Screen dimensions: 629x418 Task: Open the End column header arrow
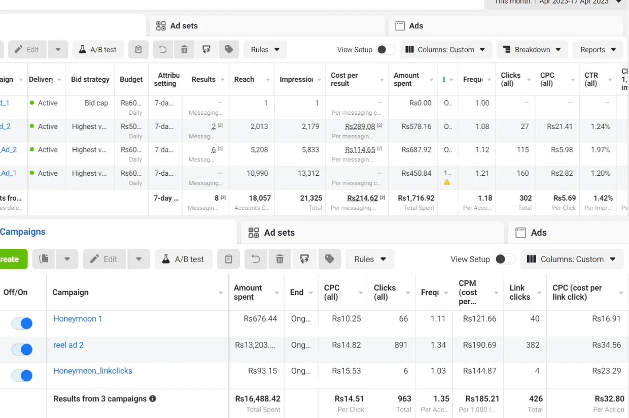310,293
